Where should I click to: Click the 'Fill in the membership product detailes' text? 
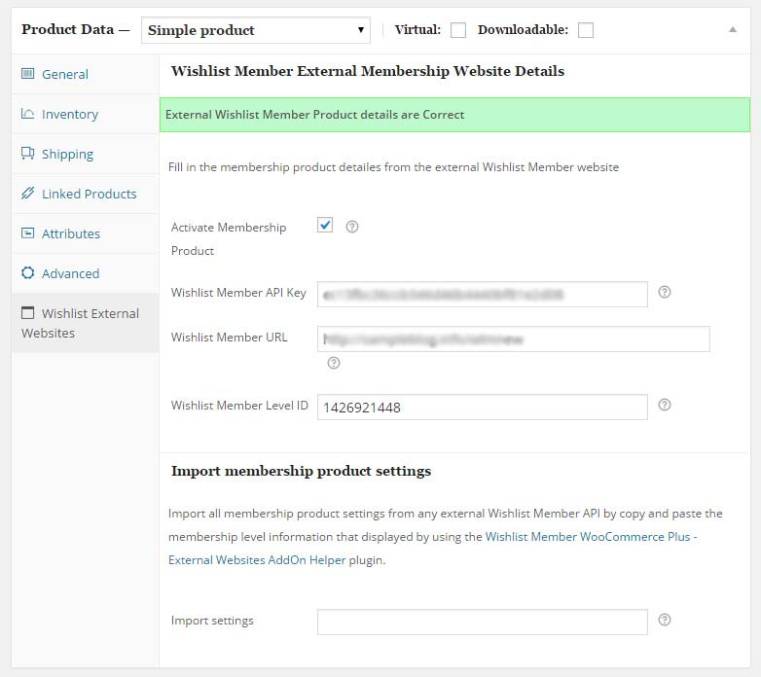point(393,167)
